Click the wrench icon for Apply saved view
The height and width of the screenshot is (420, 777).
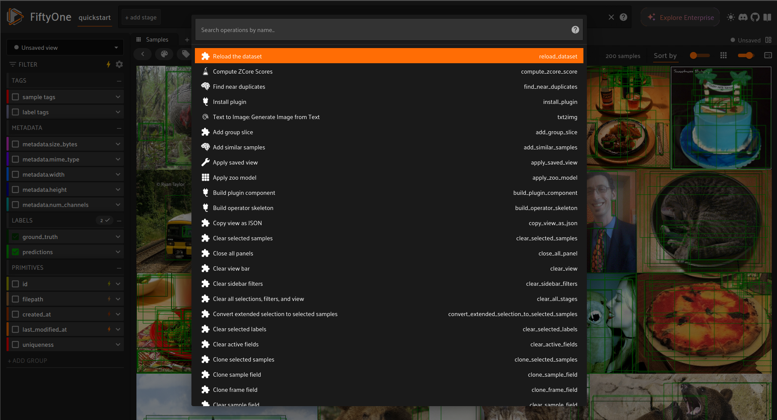[x=205, y=162]
